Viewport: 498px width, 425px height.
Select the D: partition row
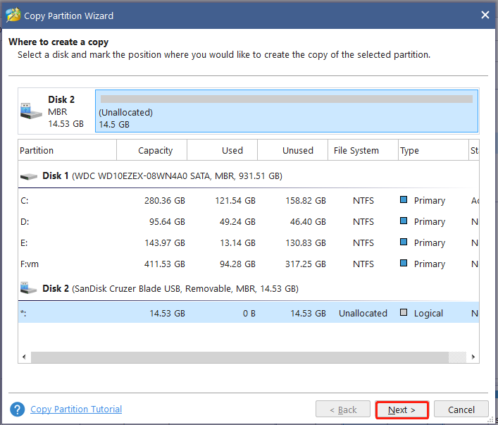pyautogui.click(x=249, y=221)
